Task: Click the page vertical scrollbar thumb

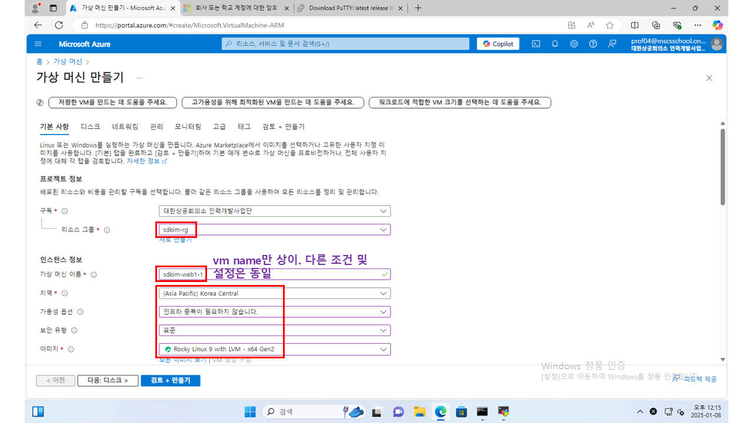Action: (x=722, y=166)
